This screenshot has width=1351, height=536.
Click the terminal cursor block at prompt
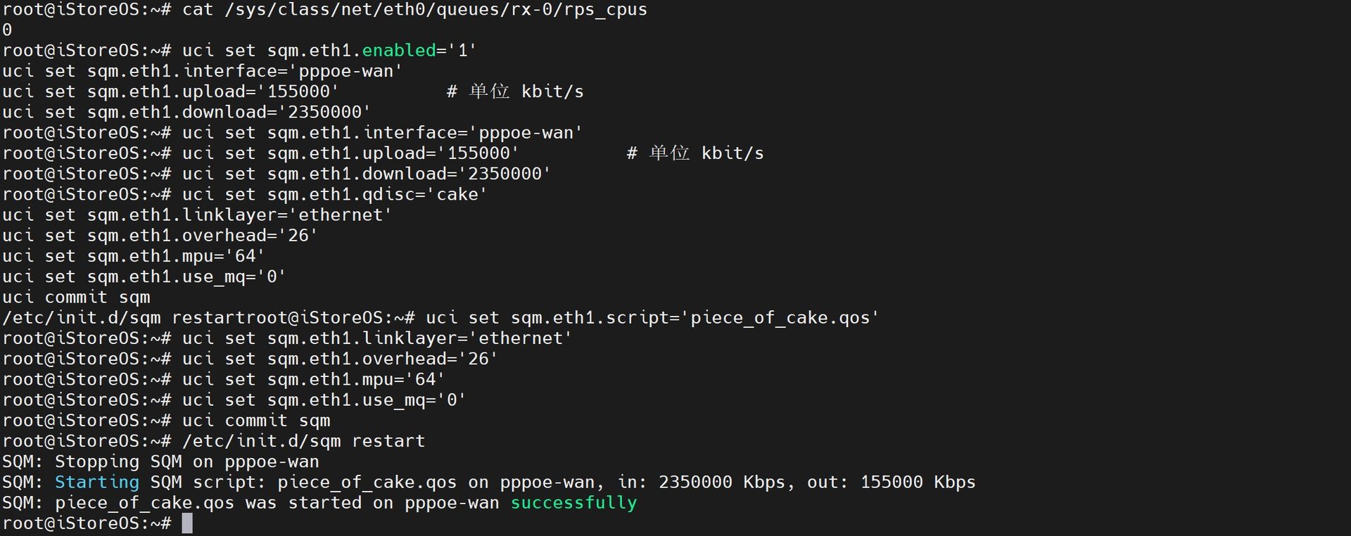tap(187, 523)
